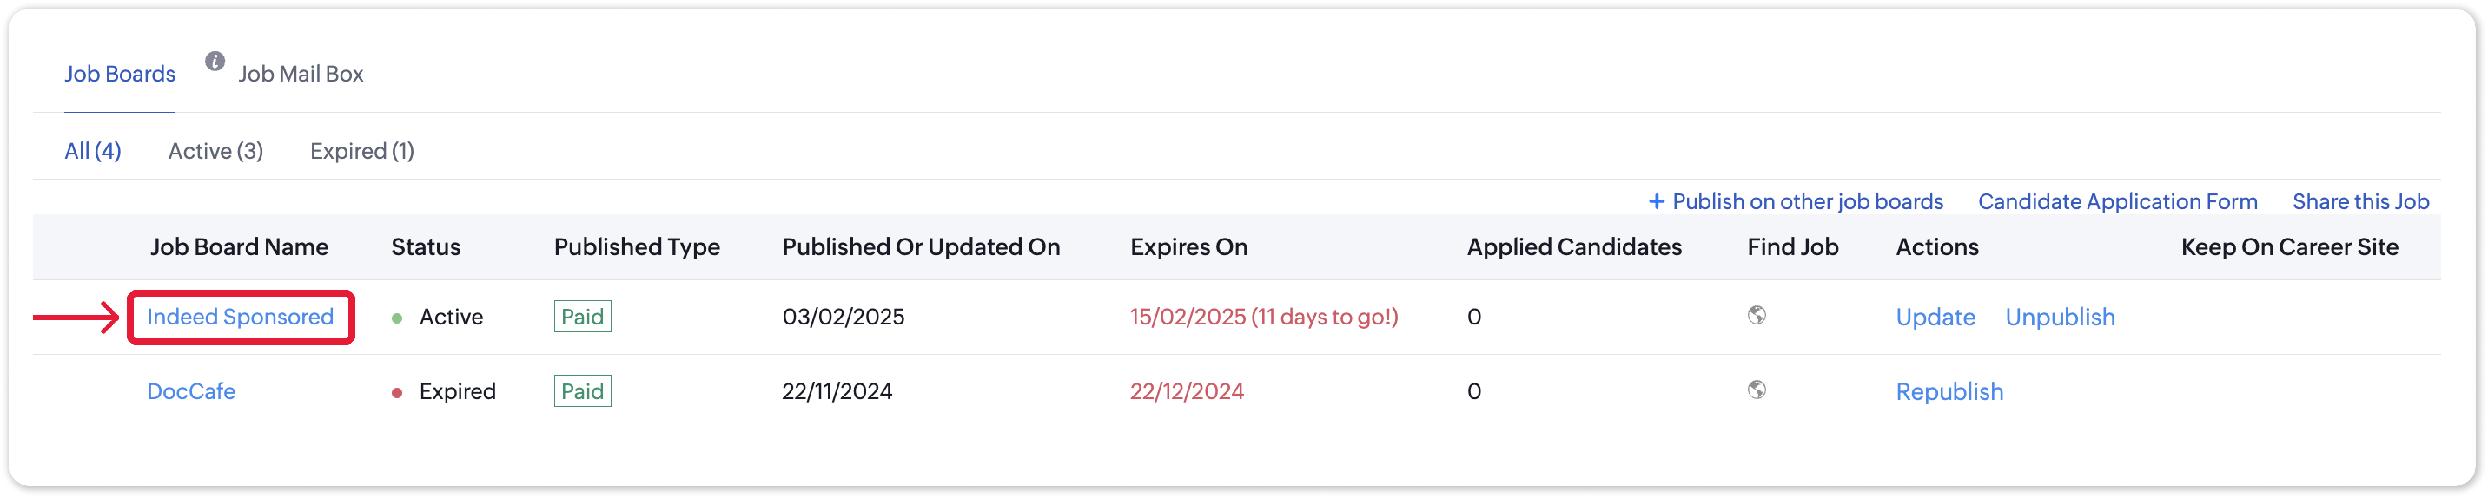Image resolution: width=2488 pixels, height=498 pixels.
Task: Open Find Job globe icon for Indeed Sponsored
Action: tap(1757, 316)
